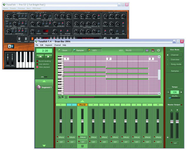Click the VSTi editor window icon next to Pro-53 field
This screenshot has width=188, height=150.
click(x=147, y=50)
